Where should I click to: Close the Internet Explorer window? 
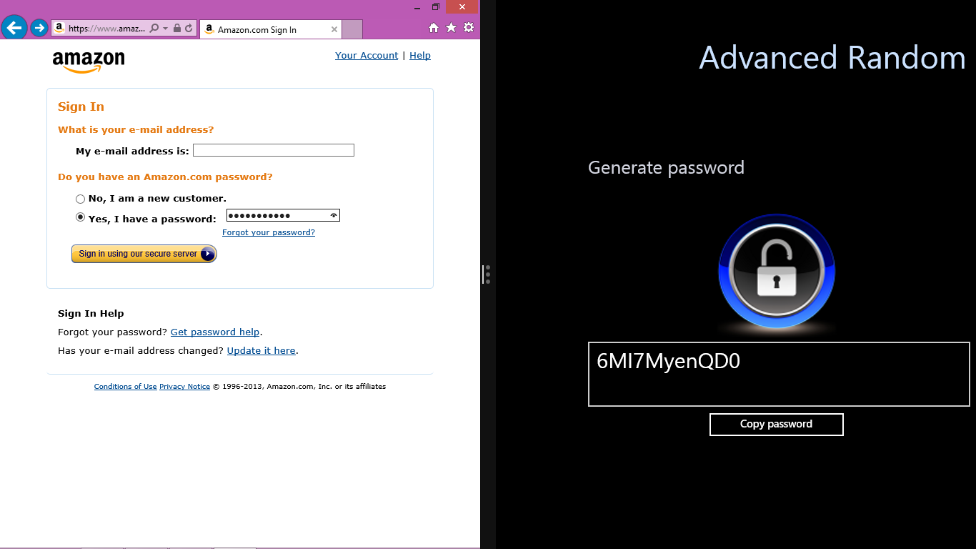coord(462,7)
